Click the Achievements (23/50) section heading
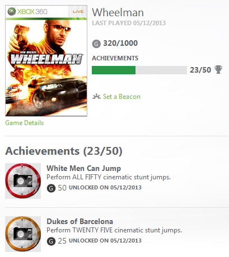Screen dimensions: 229x257 64,151
